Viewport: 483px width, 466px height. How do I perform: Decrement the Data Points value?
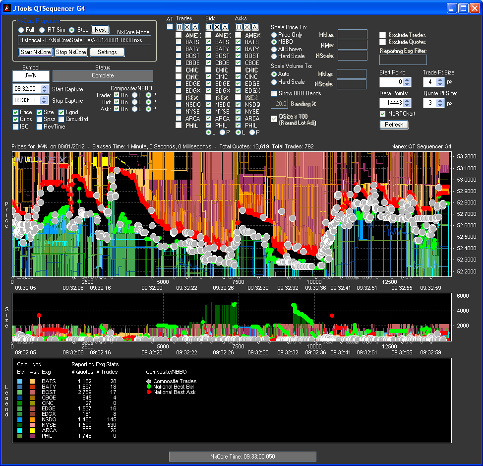[x=407, y=105]
